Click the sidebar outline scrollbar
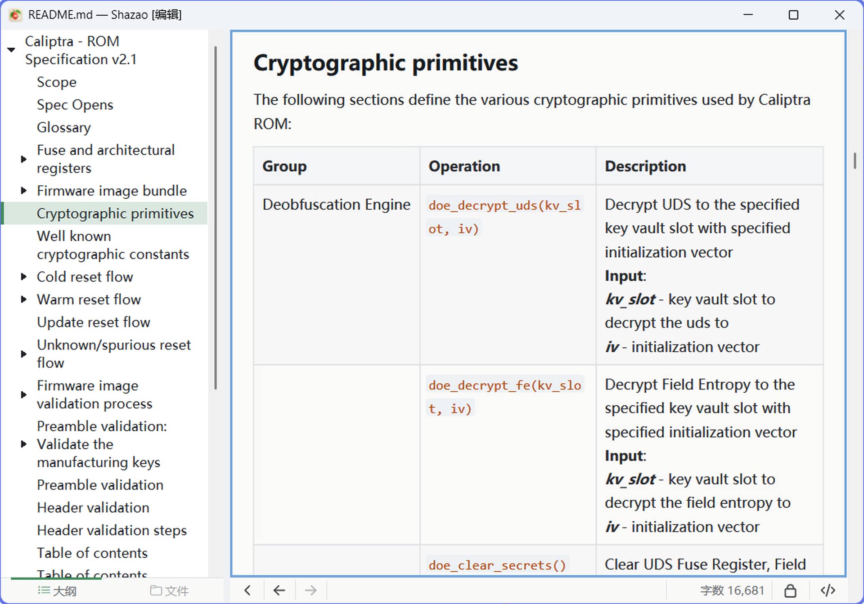Image resolution: width=864 pixels, height=604 pixels. tap(216, 218)
